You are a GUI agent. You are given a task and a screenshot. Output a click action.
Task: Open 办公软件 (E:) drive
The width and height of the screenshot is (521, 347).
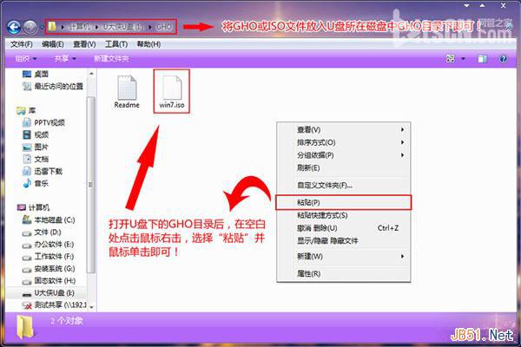48,245
